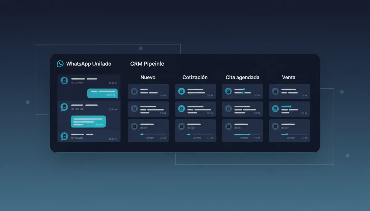Select the bottom chat contact avatar
Screen dimensions: 370x211
coord(64,136)
